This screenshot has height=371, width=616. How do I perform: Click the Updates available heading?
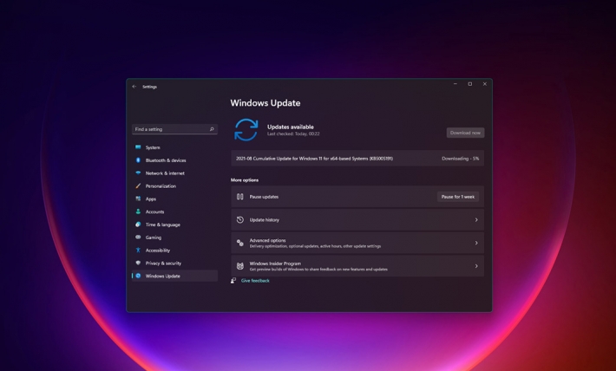(x=291, y=127)
